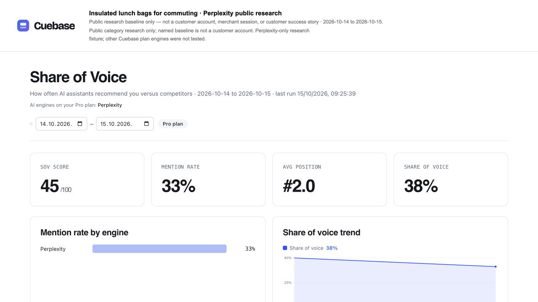Click the 38% value in the trend chart legend
The height and width of the screenshot is (302, 538).
332,248
